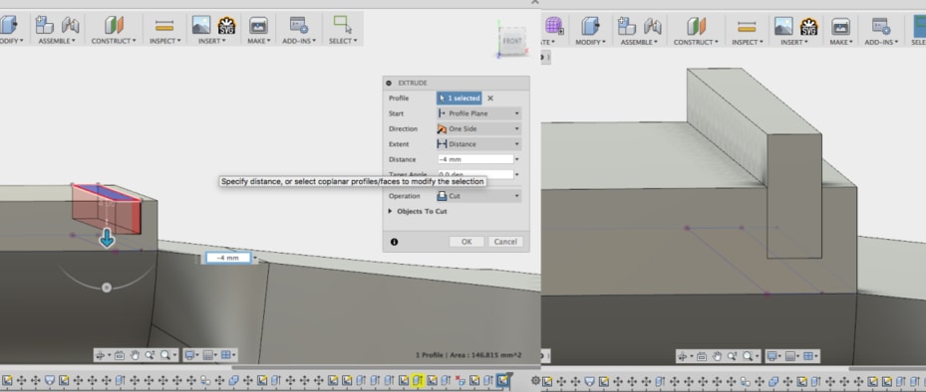Image resolution: width=926 pixels, height=392 pixels.
Task: Open the Direction dropdown showing One Side
Action: [x=478, y=128]
